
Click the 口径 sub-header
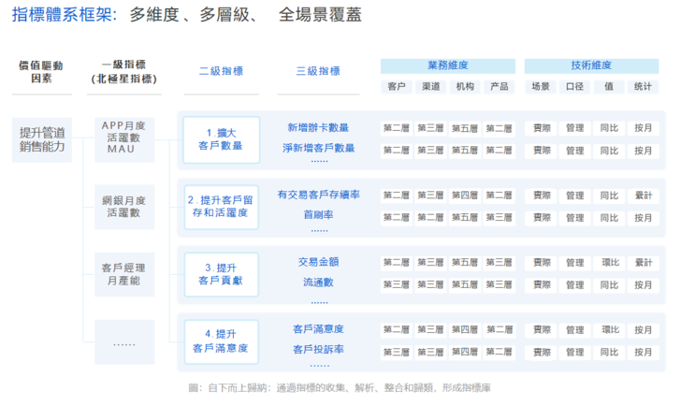point(574,86)
